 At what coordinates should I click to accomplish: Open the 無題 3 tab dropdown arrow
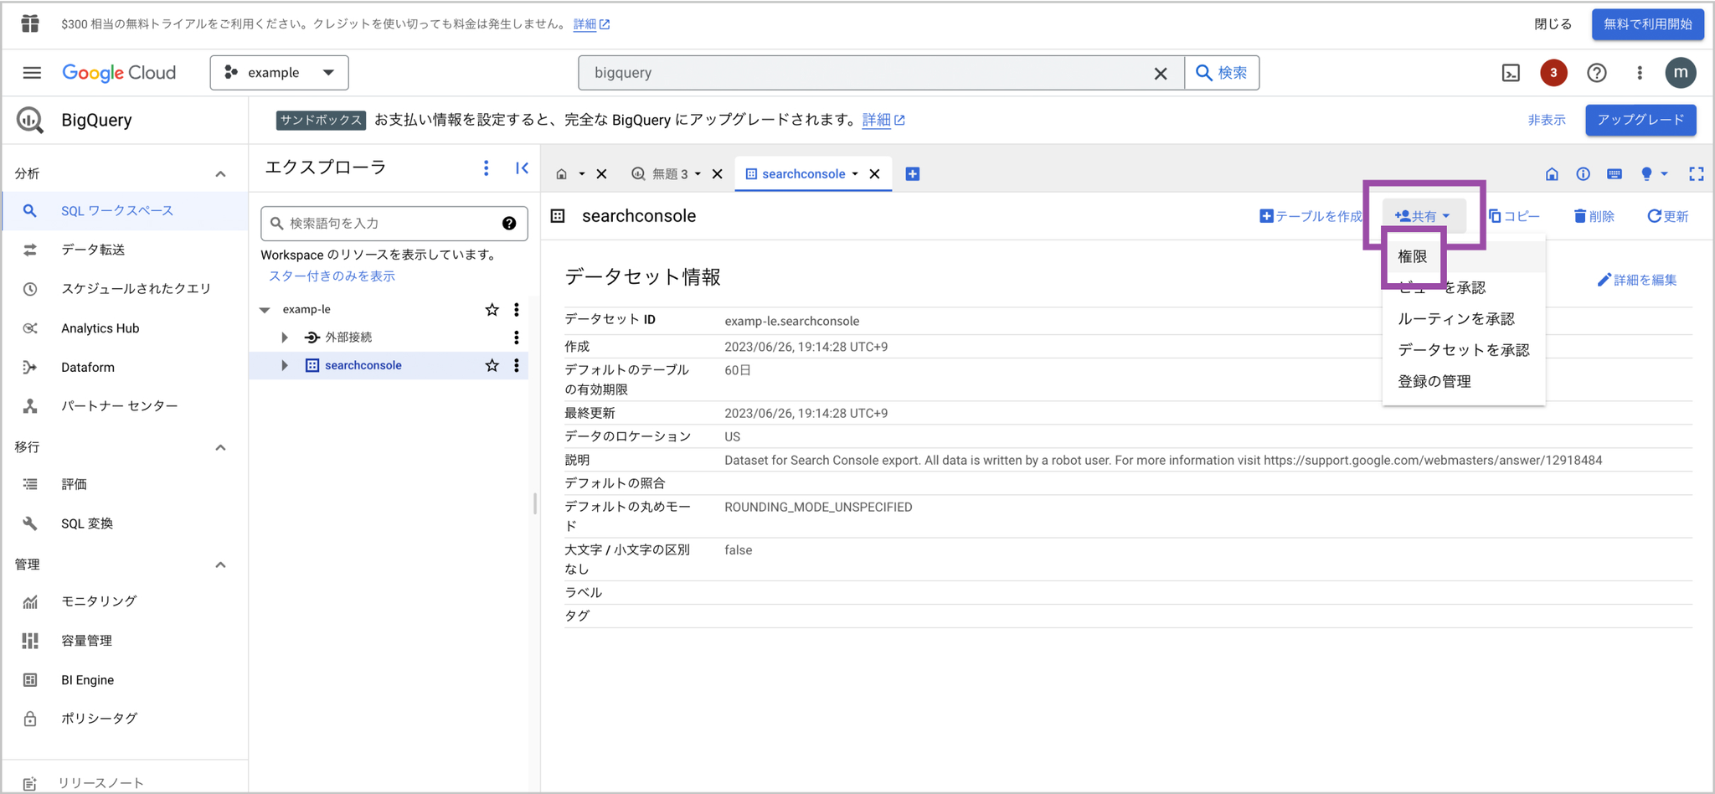698,174
